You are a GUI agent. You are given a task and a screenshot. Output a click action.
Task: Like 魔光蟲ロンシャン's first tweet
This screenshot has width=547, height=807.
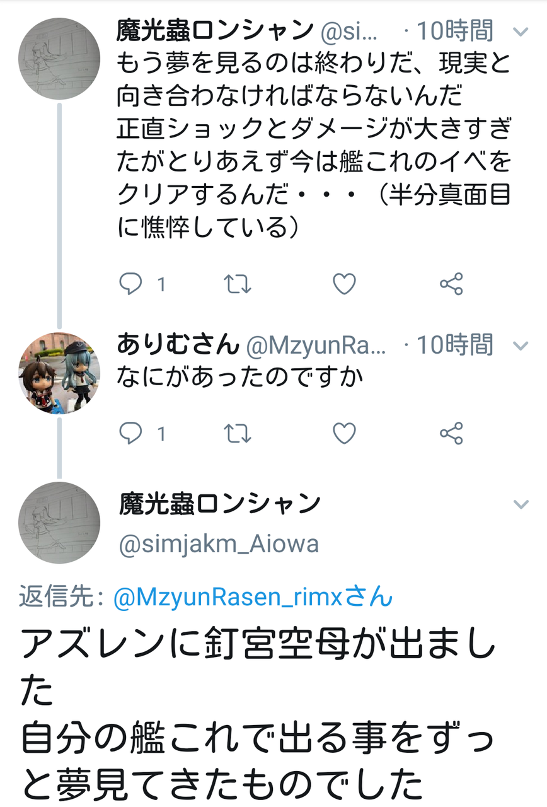pos(343,284)
